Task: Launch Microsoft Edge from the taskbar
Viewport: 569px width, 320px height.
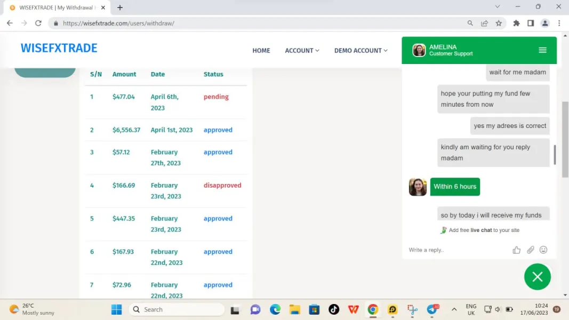Action: (275, 309)
